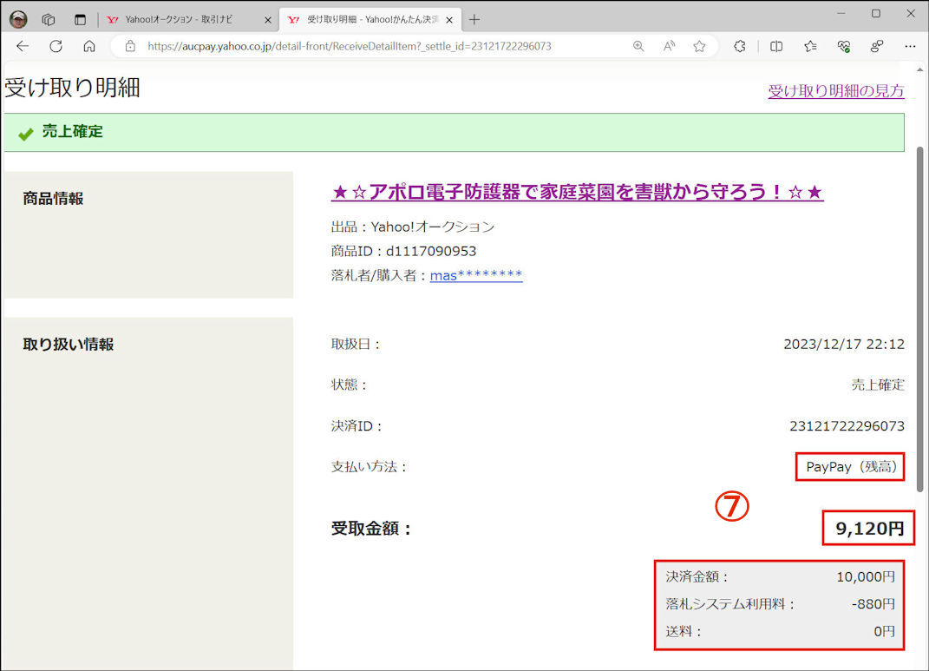Open Browser essentials heart icon
The height and width of the screenshot is (671, 929).
click(843, 46)
